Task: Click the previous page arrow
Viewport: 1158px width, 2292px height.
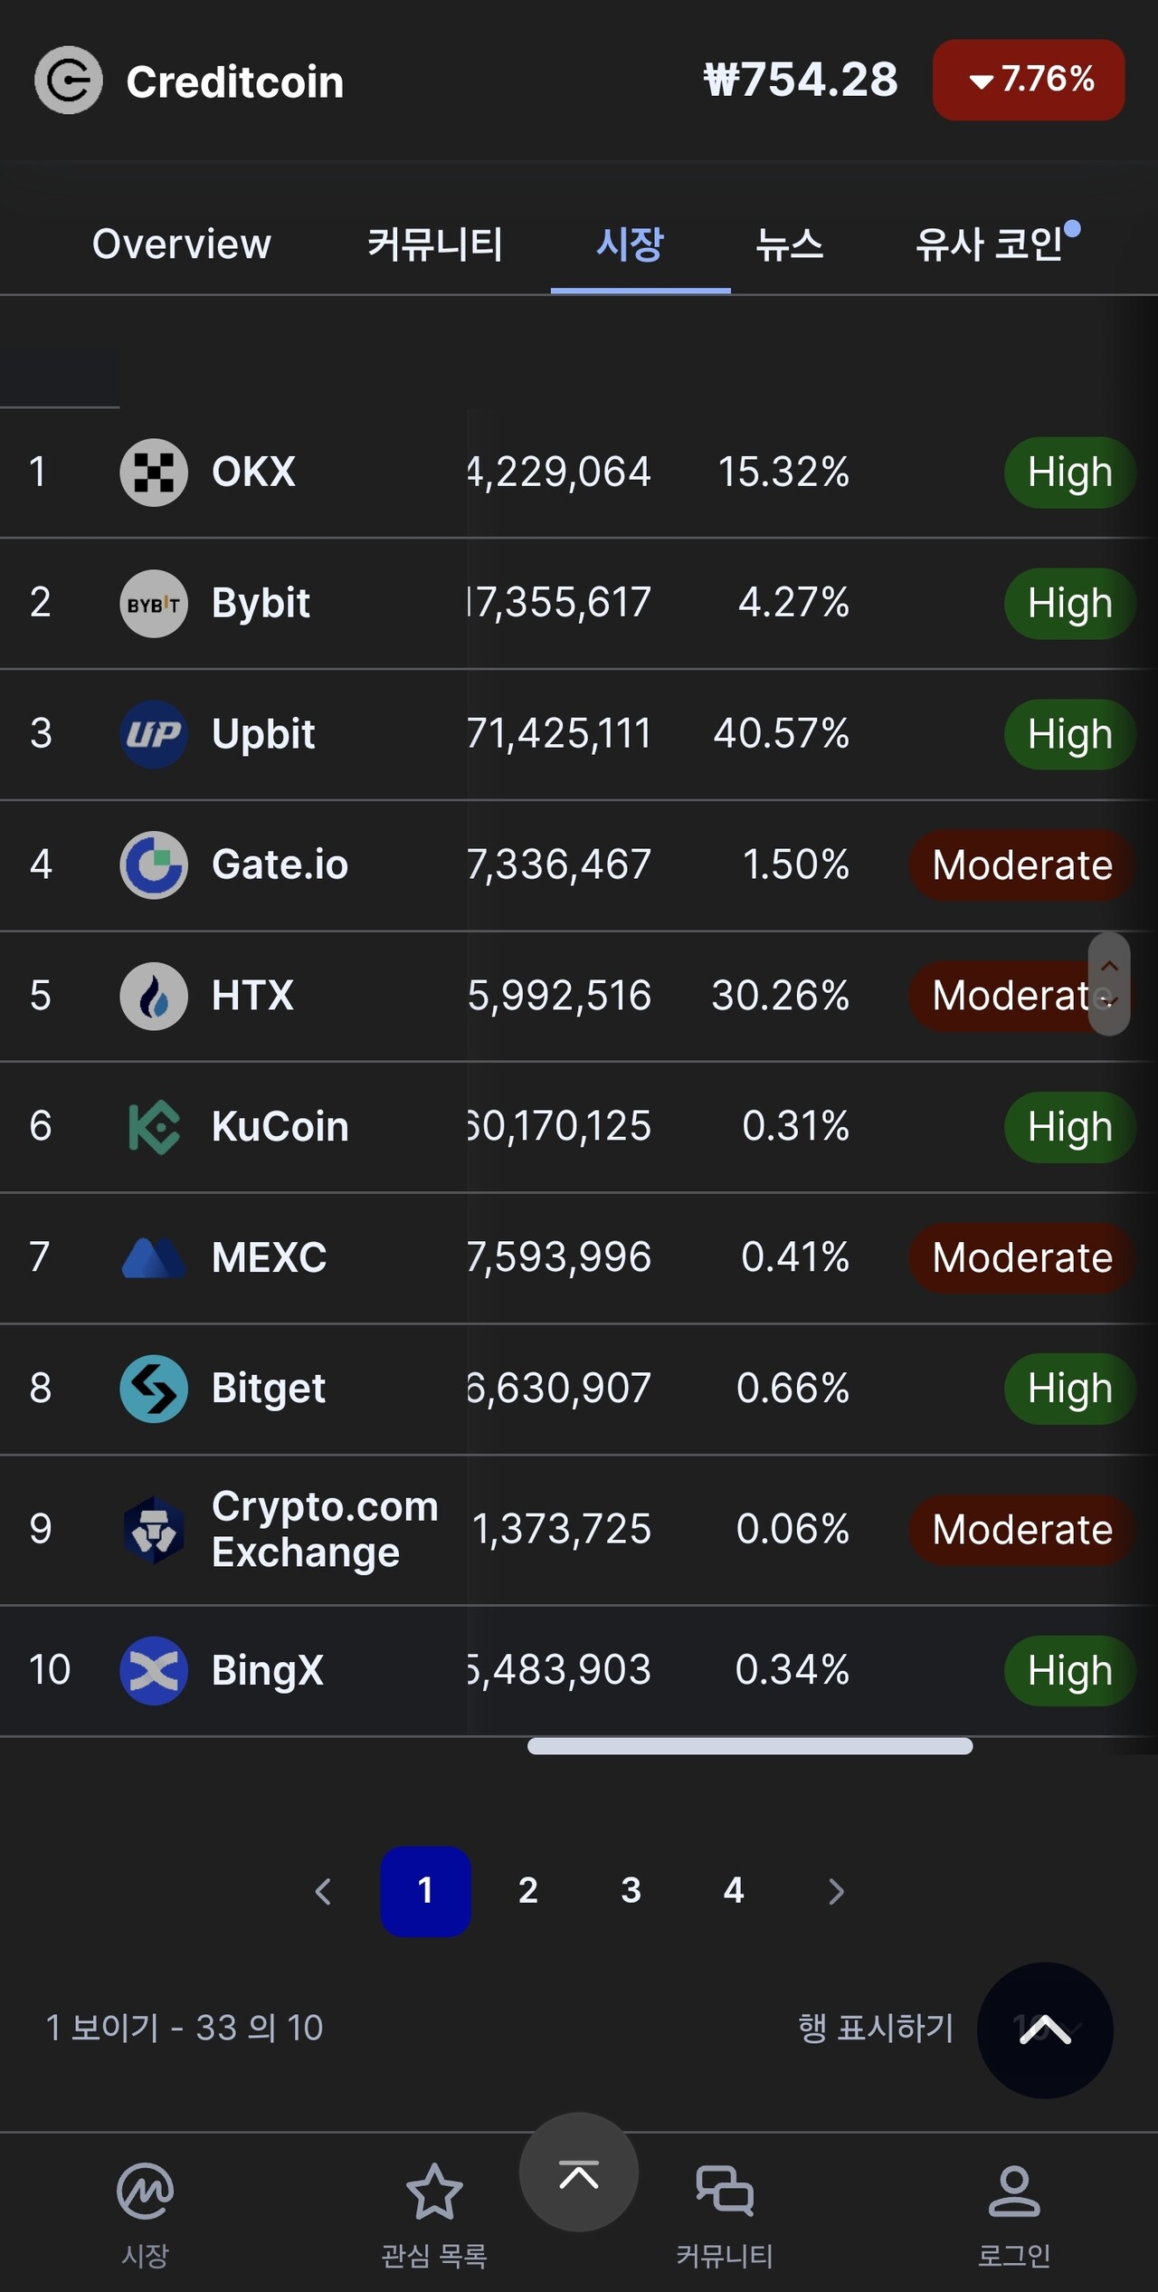Action: pos(323,1891)
